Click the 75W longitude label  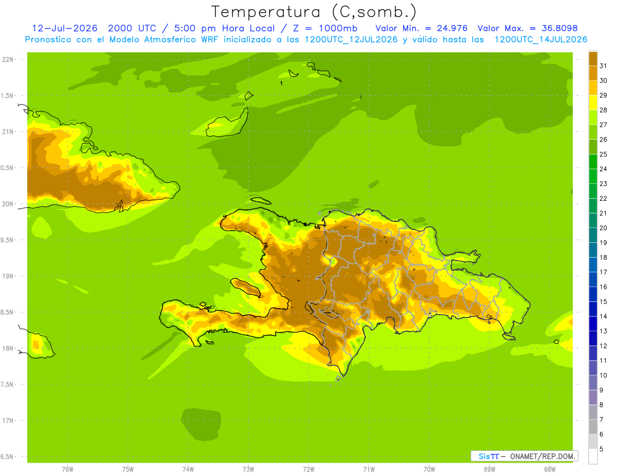coord(128,469)
